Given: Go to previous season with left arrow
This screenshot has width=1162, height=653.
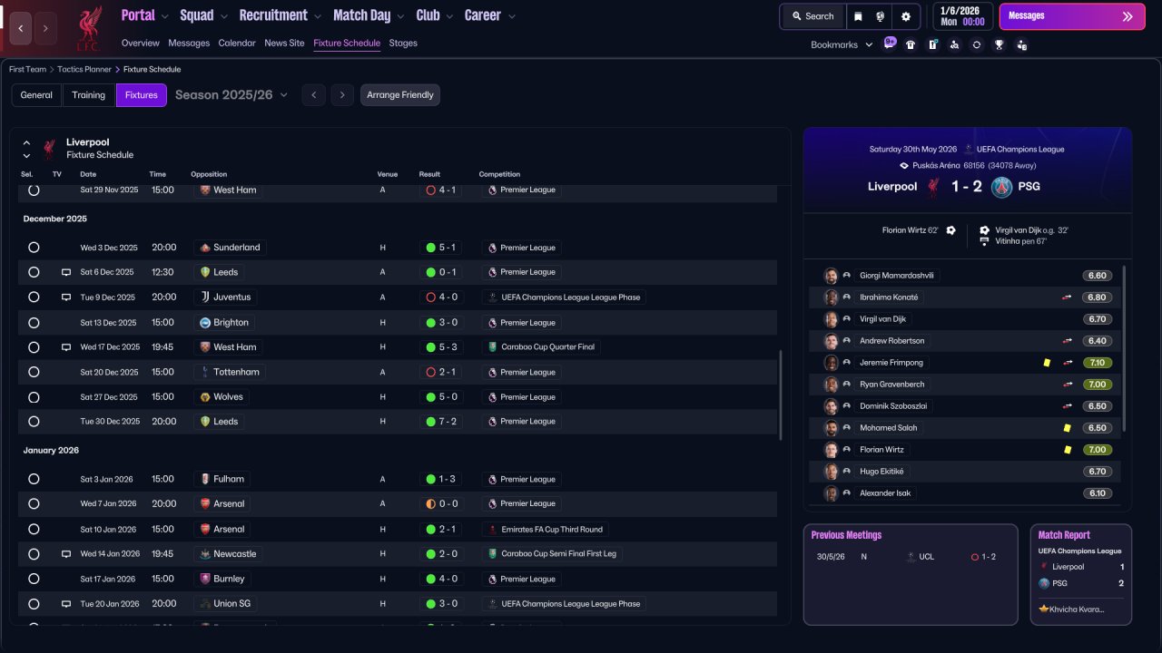Looking at the screenshot, I should point(313,95).
